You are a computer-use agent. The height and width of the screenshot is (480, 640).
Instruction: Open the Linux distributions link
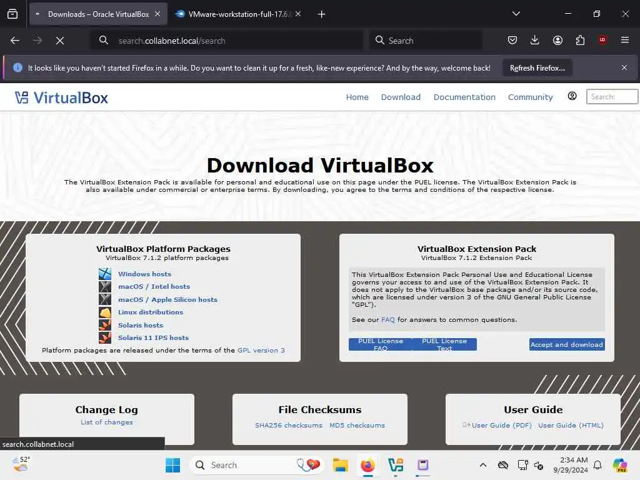point(151,312)
